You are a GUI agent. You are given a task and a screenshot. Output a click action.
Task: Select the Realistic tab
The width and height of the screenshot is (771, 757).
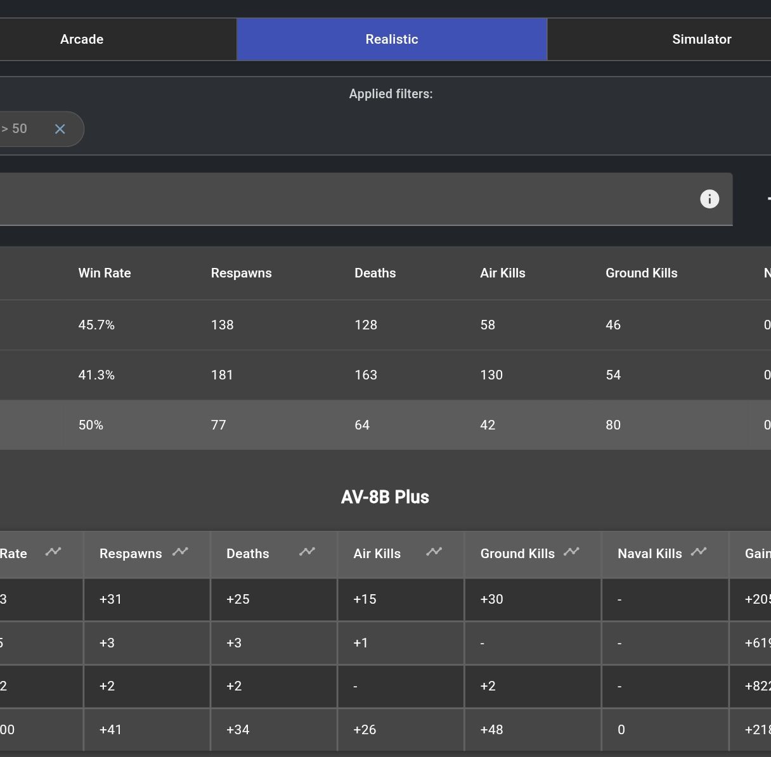tap(391, 39)
